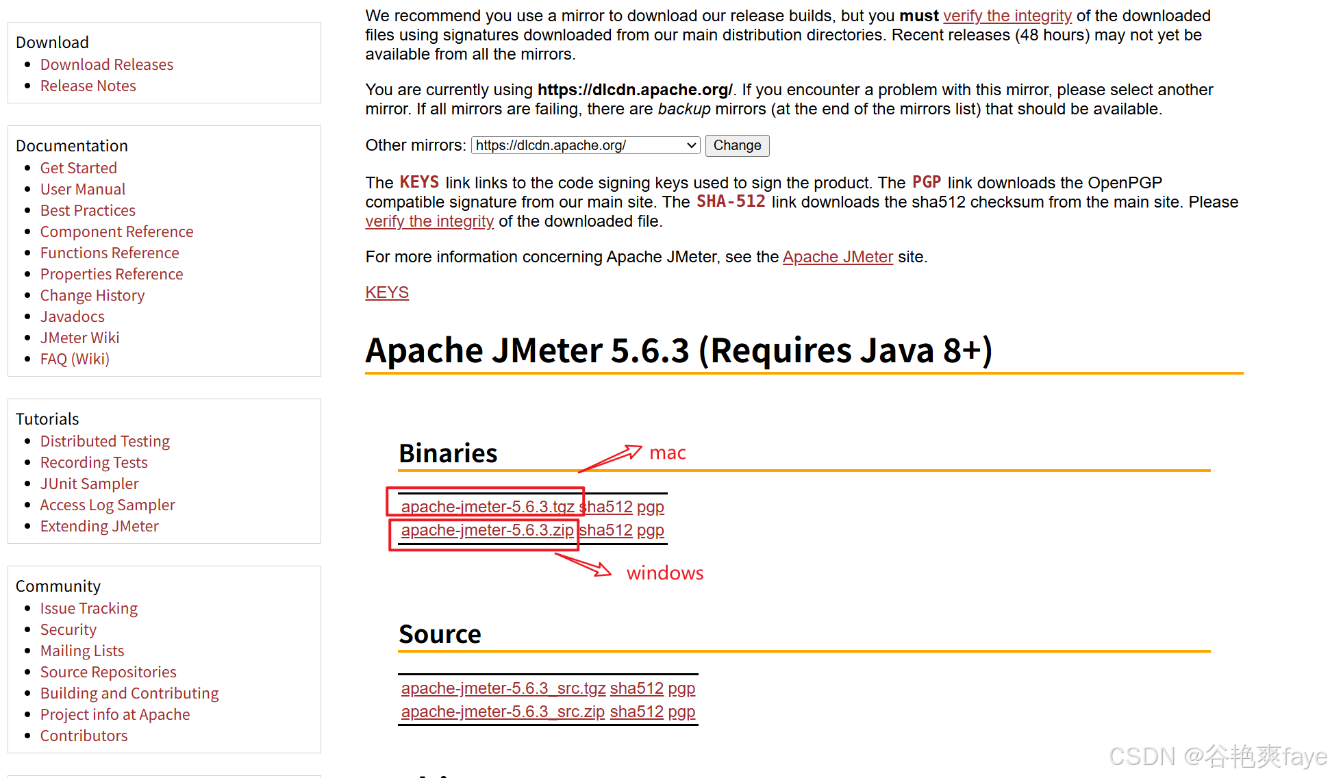Open the User Manual documentation link
The image size is (1330, 778).
tap(83, 189)
